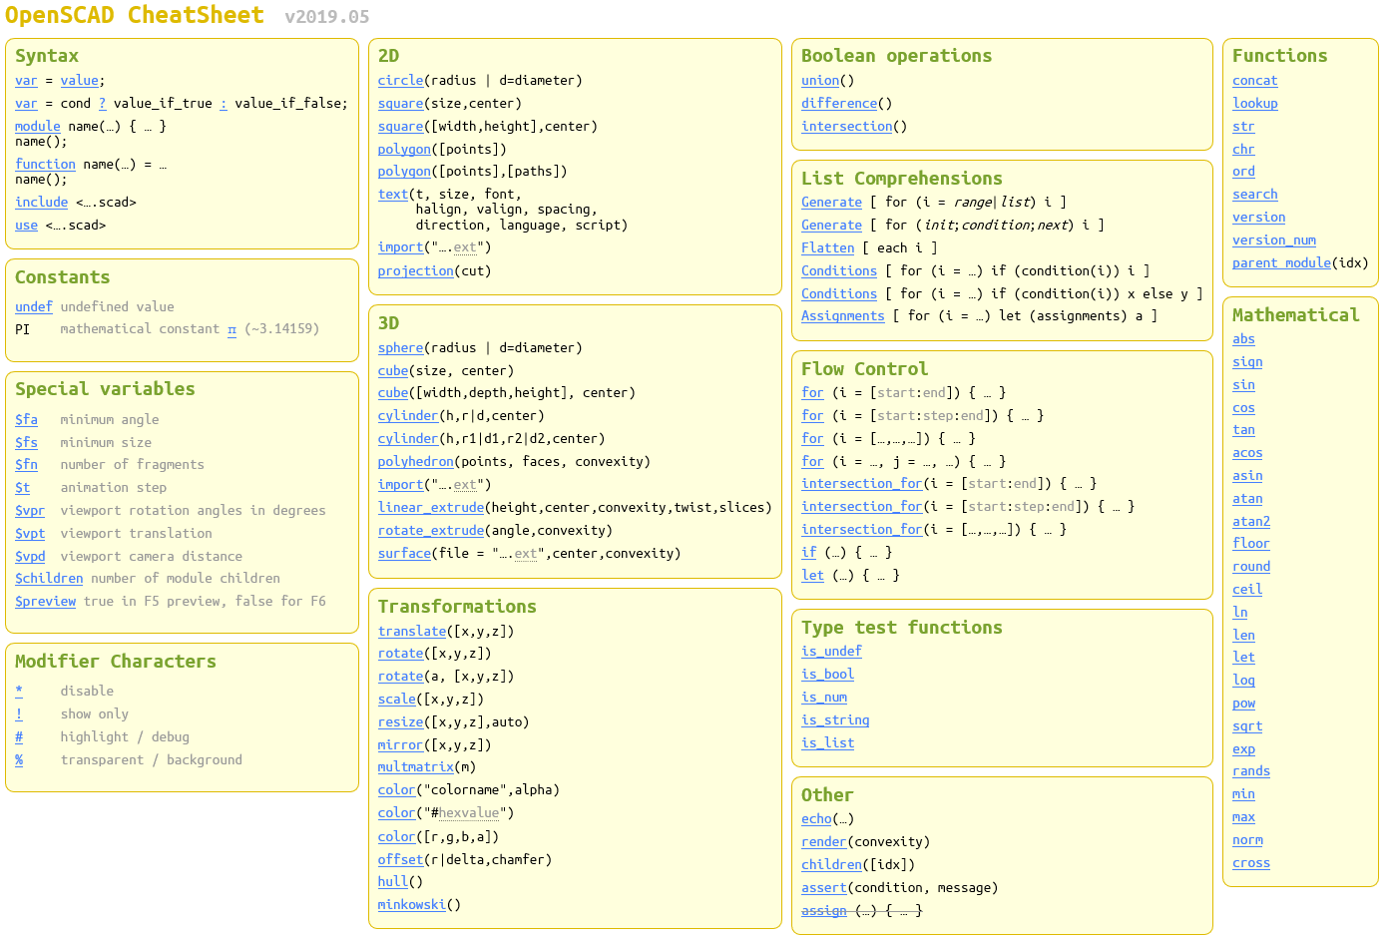This screenshot has width=1393, height=943.
Task: Open the assert link
Action: click(x=824, y=888)
